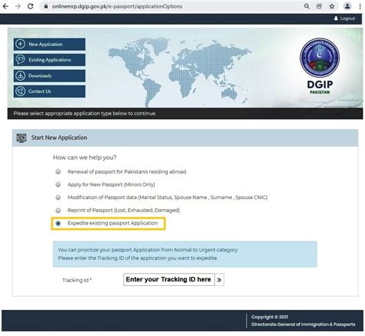Click the browser back arrow

click(x=5, y=6)
